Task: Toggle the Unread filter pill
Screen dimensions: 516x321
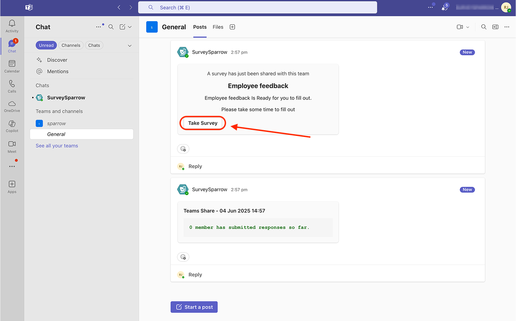Action: [46, 45]
